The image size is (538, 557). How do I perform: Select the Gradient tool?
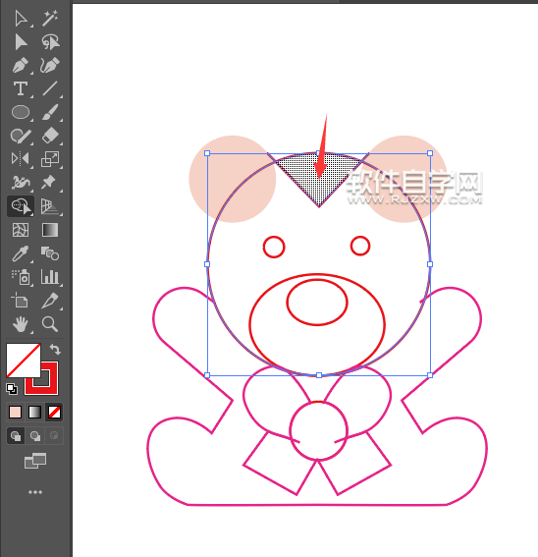point(50,230)
